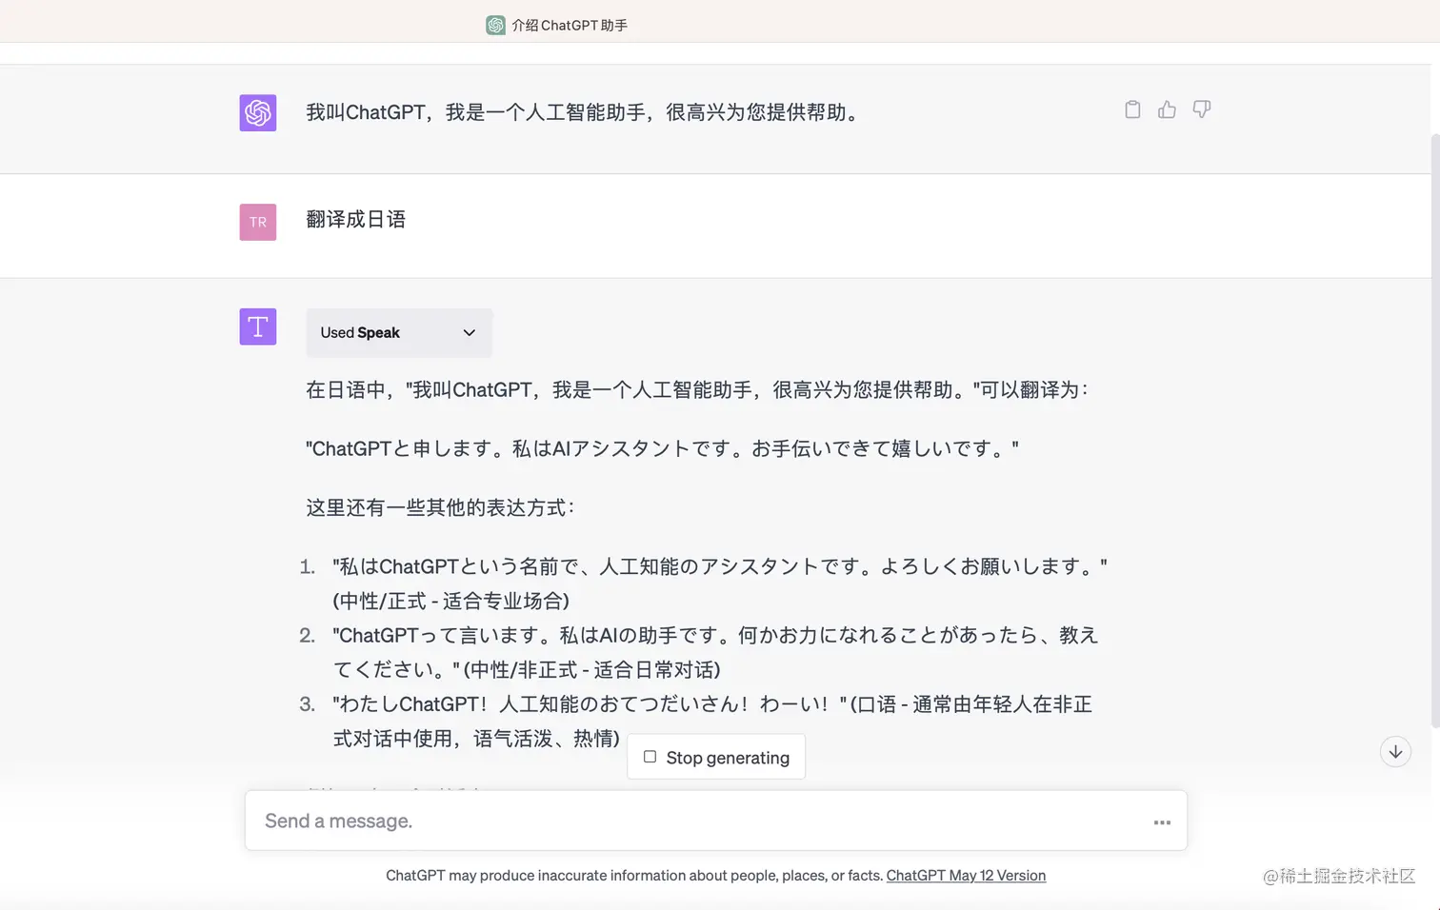
Task: Click the sentence starting 在日语中
Action: 697,389
